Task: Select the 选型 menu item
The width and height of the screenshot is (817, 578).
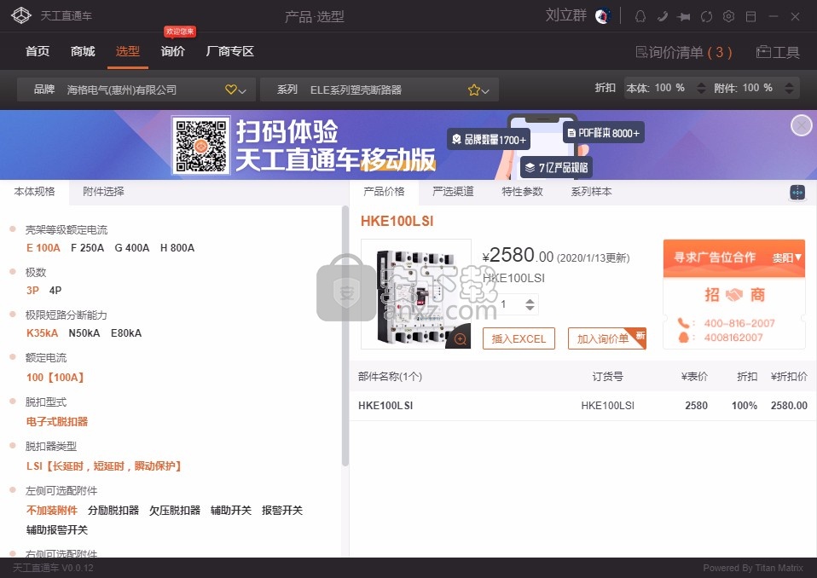Action: [x=128, y=51]
